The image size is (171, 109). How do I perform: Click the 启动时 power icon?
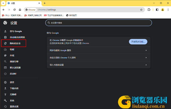click(5, 74)
